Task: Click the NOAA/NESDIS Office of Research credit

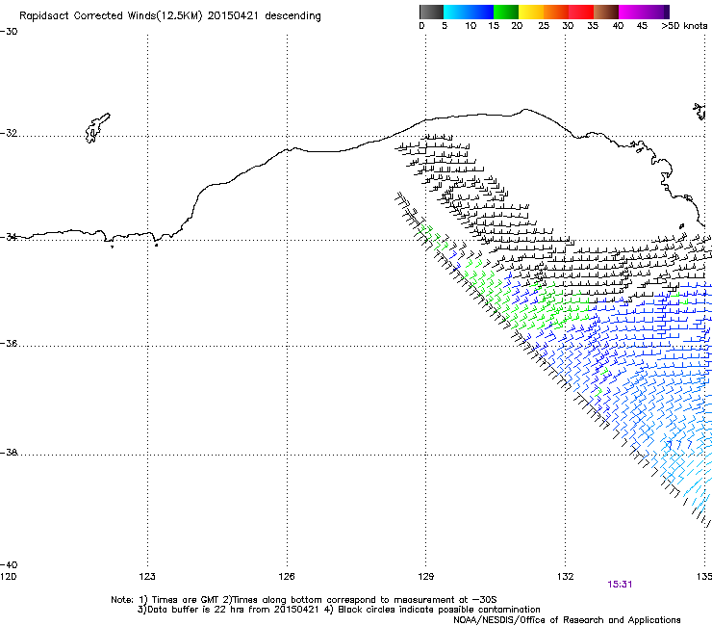Action: pyautogui.click(x=567, y=620)
